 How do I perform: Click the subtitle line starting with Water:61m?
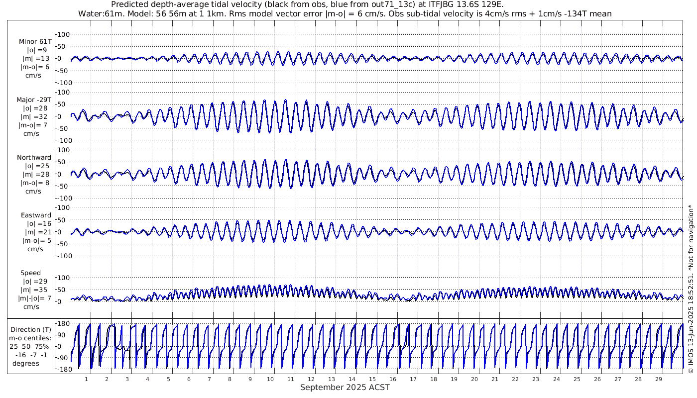tap(345, 14)
